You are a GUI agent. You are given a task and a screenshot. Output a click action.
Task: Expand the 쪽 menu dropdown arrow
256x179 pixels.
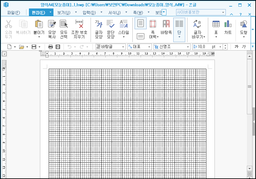pyautogui.click(x=148, y=12)
